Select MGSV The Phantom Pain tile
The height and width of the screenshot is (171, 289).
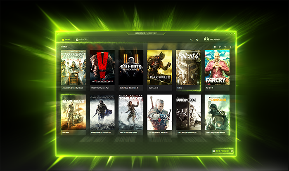[x=102, y=70]
